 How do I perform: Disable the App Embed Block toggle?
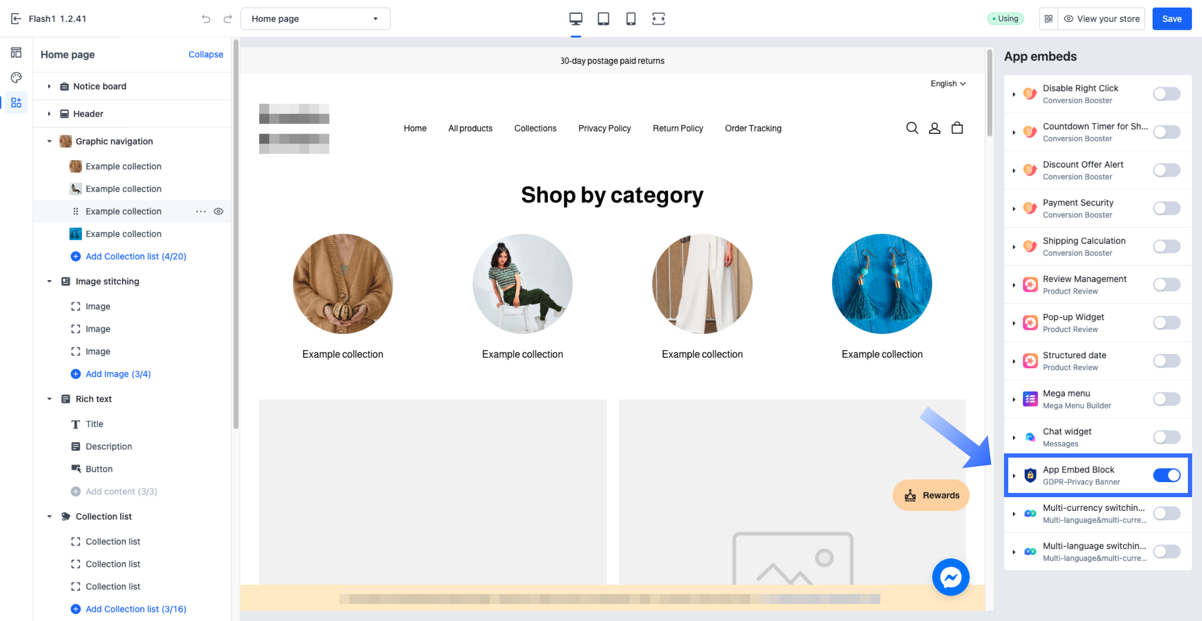pyautogui.click(x=1166, y=475)
